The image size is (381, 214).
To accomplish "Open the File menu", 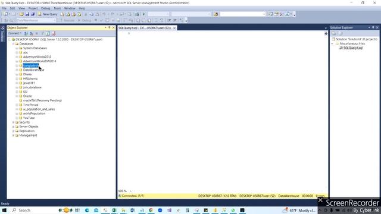I will pyautogui.click(x=4, y=8).
